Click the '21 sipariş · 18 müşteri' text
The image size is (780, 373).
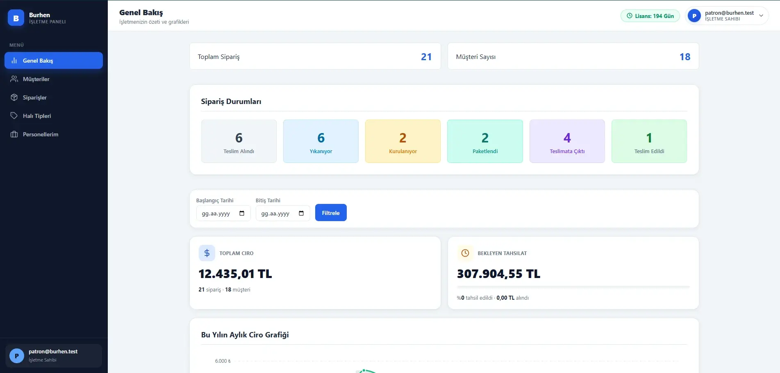click(x=224, y=289)
